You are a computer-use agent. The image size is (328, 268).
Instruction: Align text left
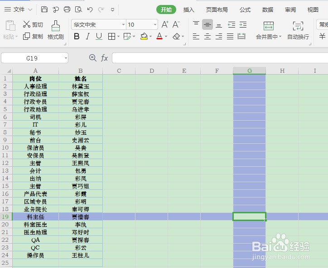[x=196, y=37]
